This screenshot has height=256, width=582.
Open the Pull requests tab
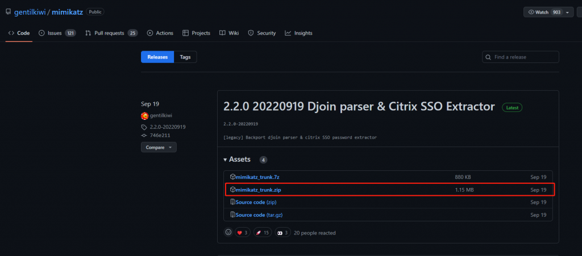click(x=111, y=33)
